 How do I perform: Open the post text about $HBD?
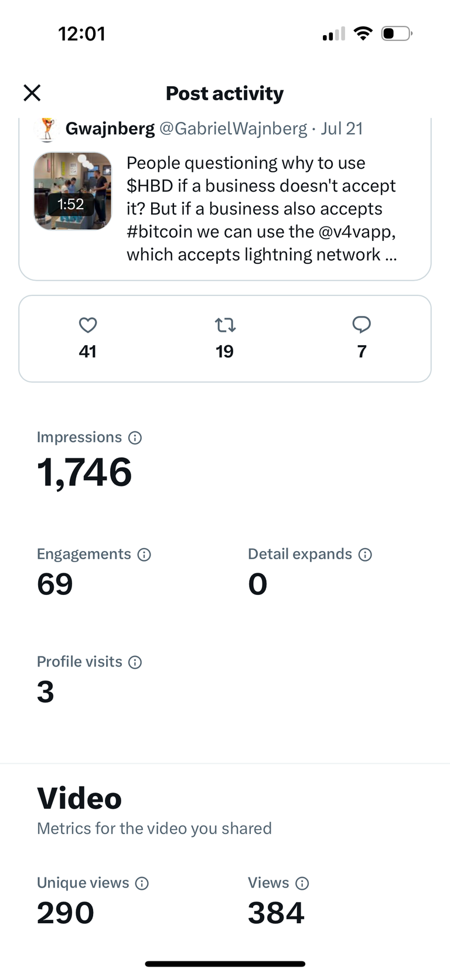pyautogui.click(x=262, y=209)
